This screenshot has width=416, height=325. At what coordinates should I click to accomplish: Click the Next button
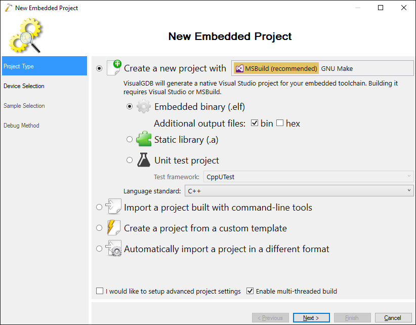point(311,317)
